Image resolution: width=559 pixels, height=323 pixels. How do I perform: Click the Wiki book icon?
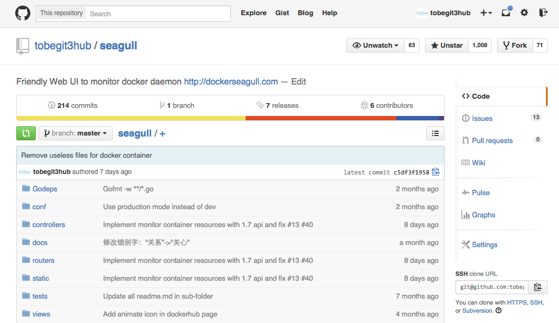click(466, 163)
